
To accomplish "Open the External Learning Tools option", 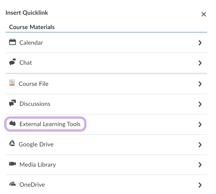I will click(x=50, y=124).
